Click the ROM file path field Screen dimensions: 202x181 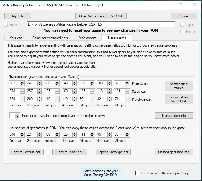pyautogui.click(x=101, y=24)
